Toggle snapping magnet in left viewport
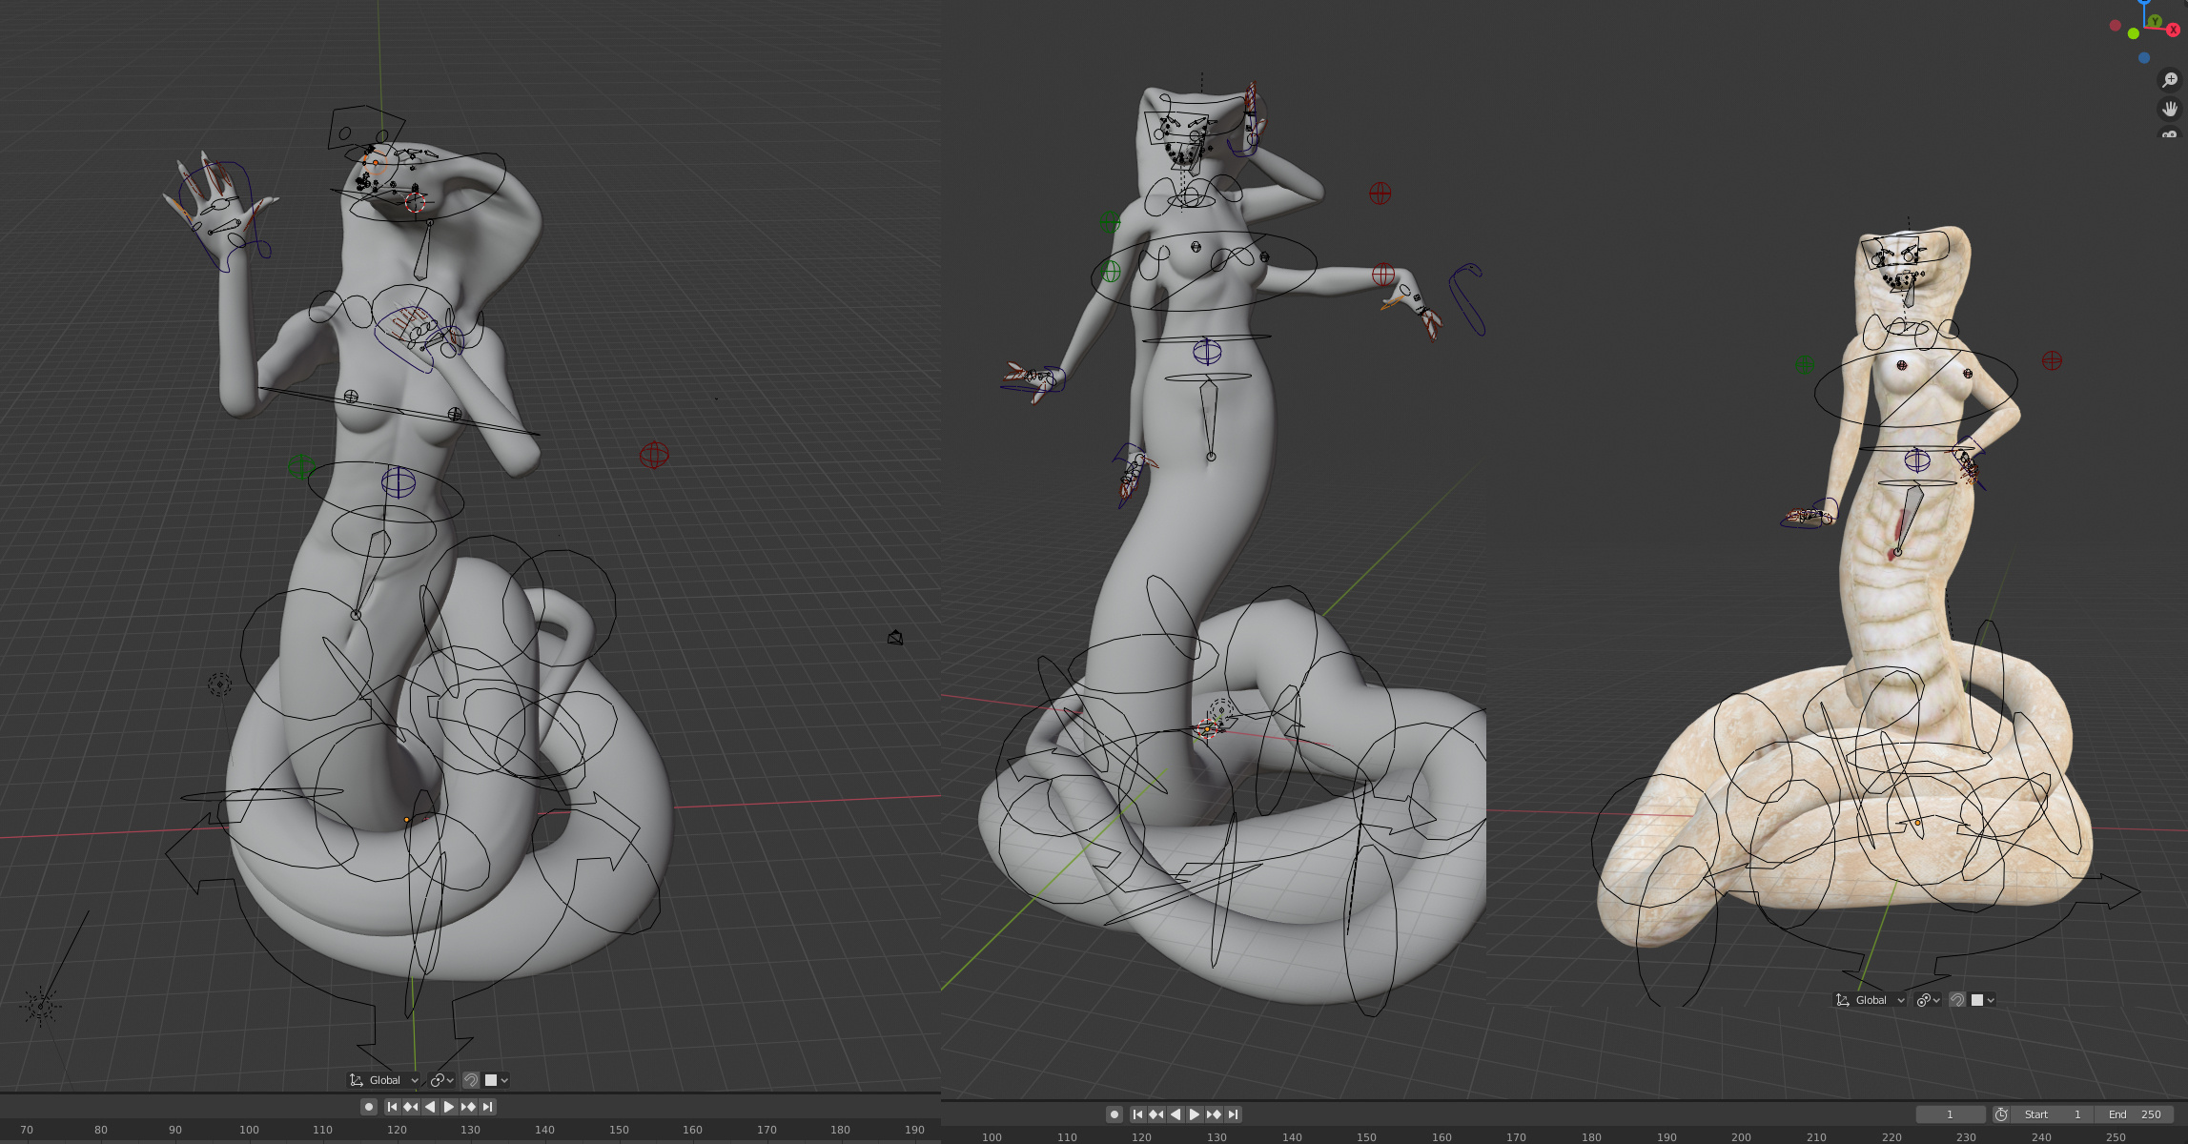Viewport: 2188px width, 1144px height. pyautogui.click(x=471, y=1080)
